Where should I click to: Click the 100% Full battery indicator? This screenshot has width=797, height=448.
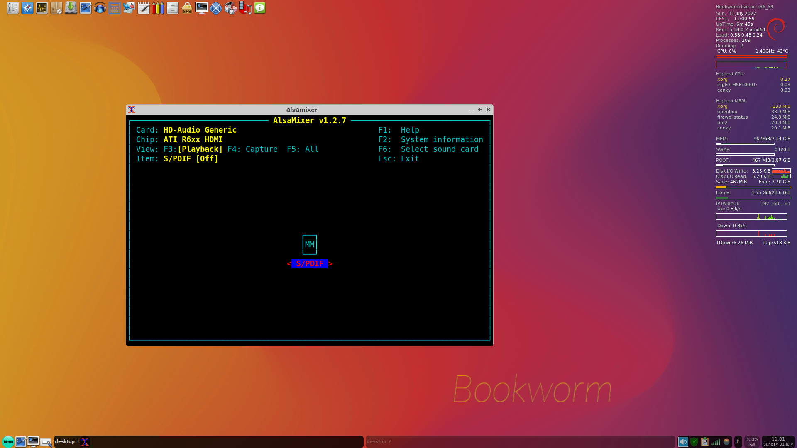point(752,441)
